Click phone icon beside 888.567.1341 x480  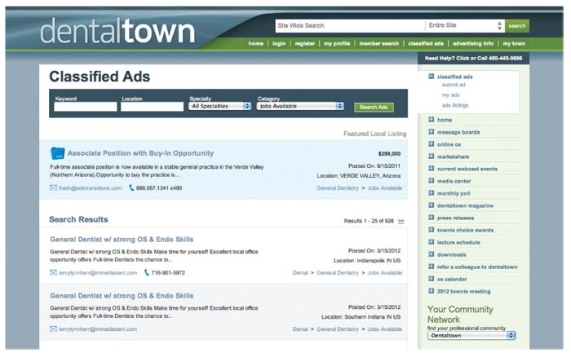click(131, 187)
